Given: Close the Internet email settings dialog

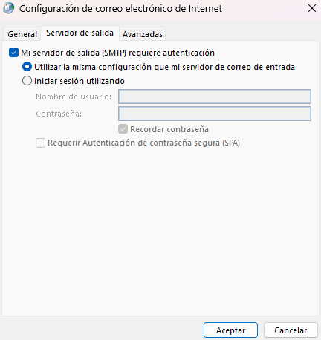Looking at the screenshot, I should tap(312, 8).
